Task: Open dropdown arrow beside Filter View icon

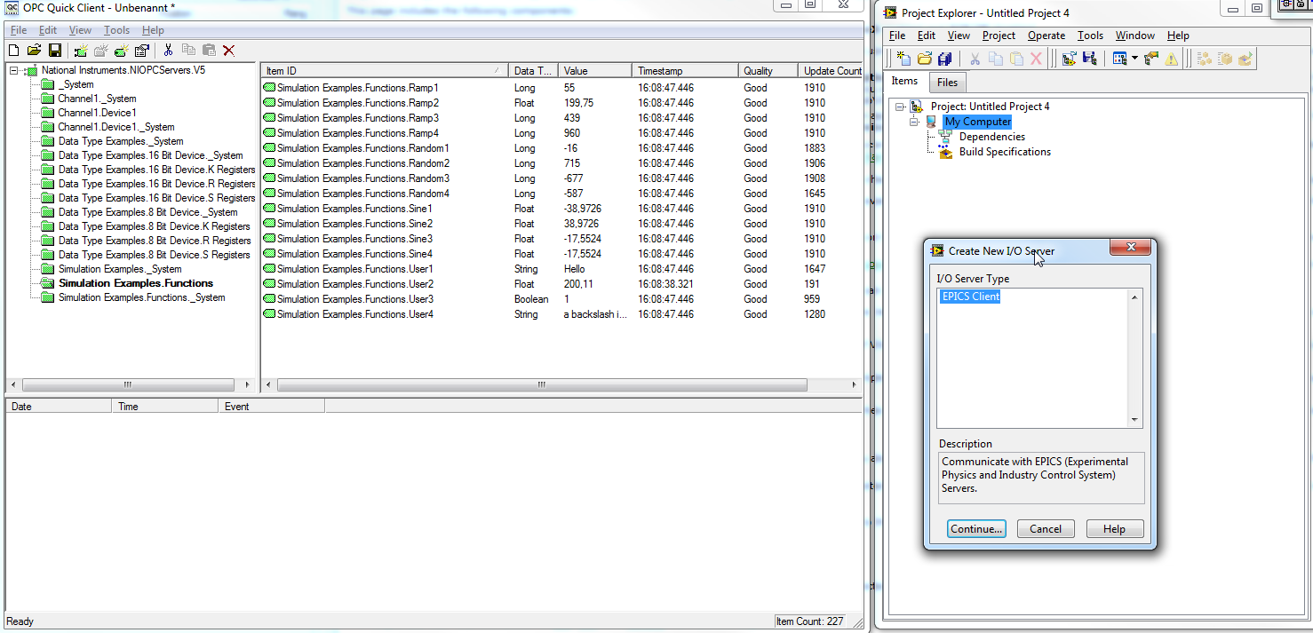Action: coord(1134,59)
